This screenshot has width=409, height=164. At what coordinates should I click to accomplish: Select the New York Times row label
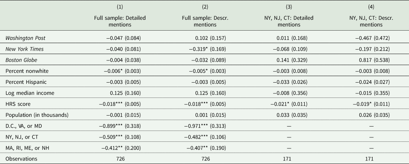coord(23,48)
